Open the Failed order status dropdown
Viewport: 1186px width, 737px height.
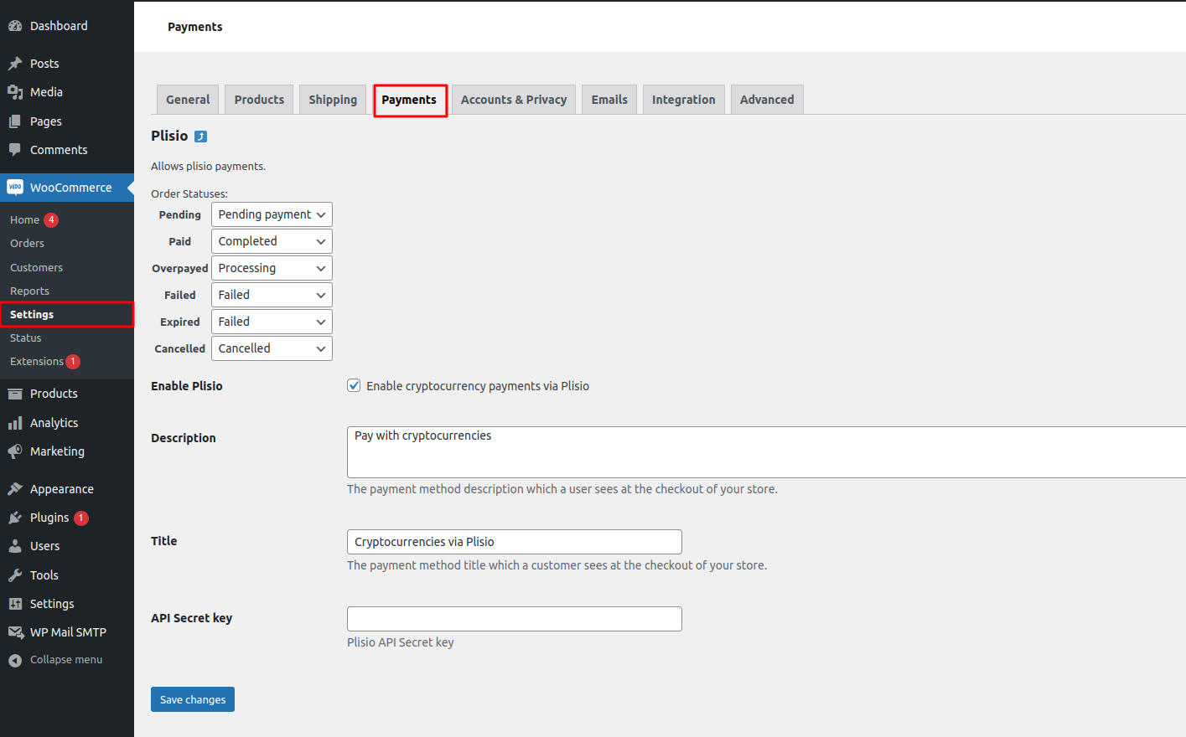272,295
